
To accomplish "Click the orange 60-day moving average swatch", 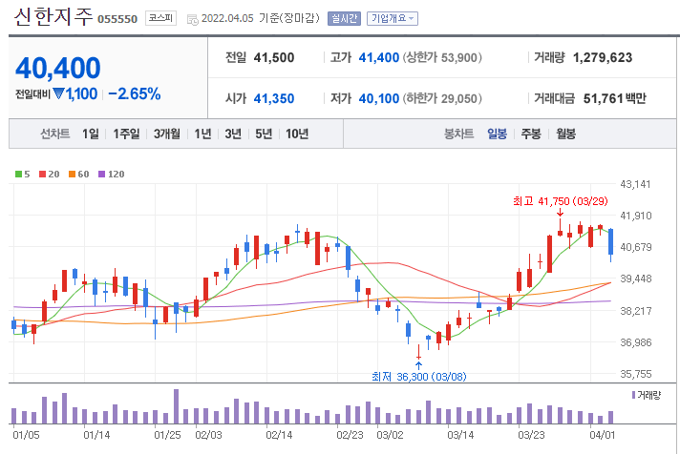I will click(72, 175).
